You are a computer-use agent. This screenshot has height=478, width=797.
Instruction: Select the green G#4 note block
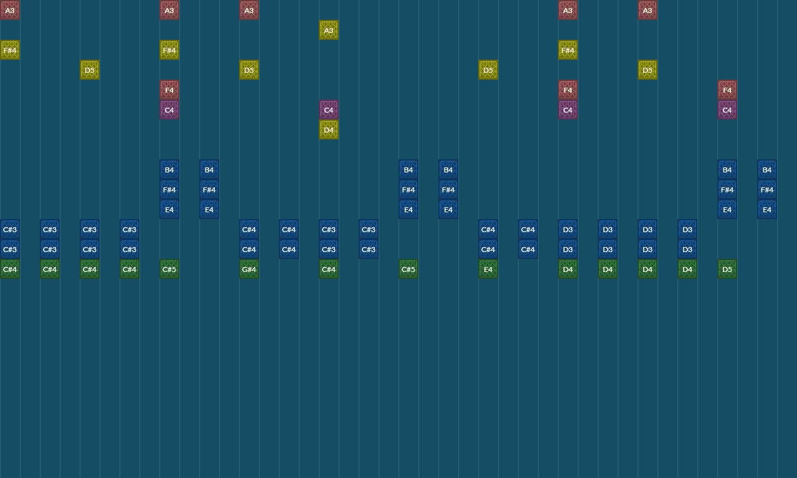pos(249,269)
